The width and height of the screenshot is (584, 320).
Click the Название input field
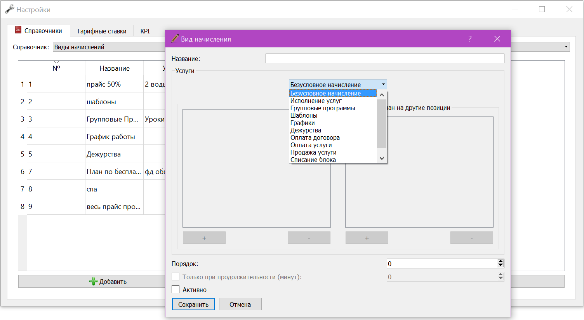(385, 59)
